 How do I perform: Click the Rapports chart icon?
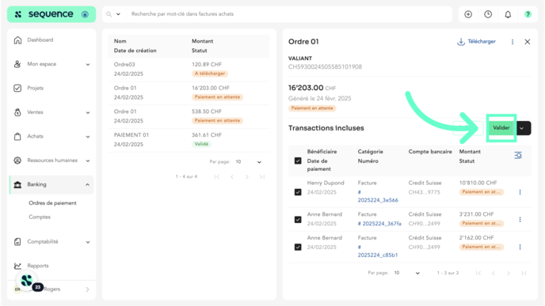tap(17, 266)
